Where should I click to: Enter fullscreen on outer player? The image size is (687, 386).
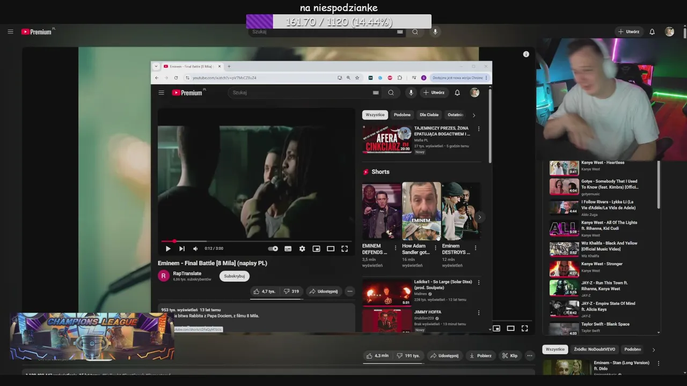[x=524, y=329]
